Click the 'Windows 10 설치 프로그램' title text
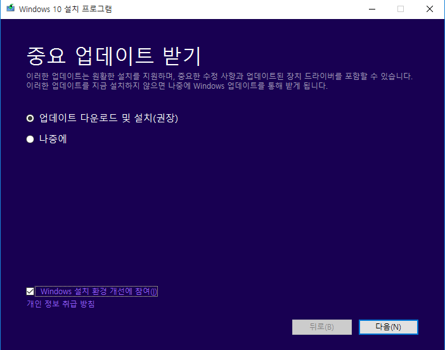Screen dimensions: 445x350 tap(65, 9)
